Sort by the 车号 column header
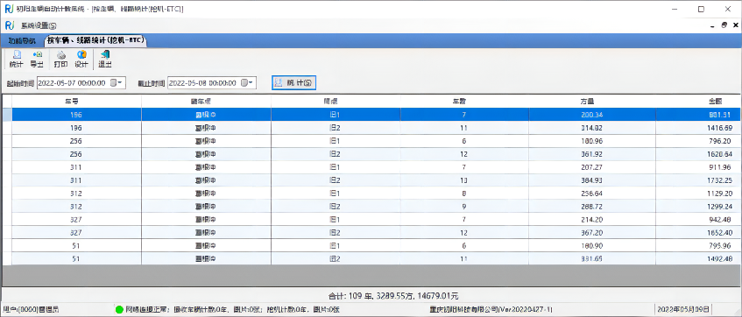Screen dimensions: 742x317 [76, 102]
